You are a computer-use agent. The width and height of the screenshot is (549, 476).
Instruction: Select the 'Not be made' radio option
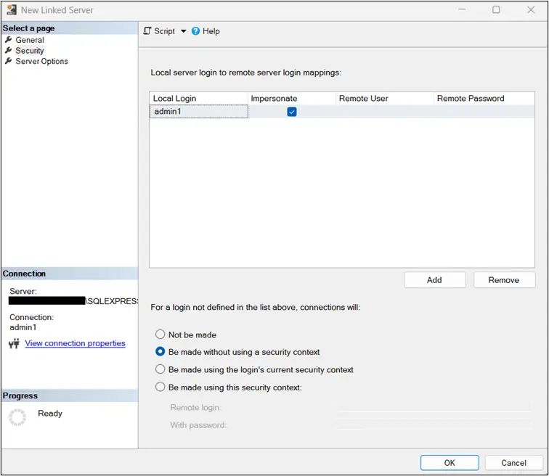coord(160,335)
